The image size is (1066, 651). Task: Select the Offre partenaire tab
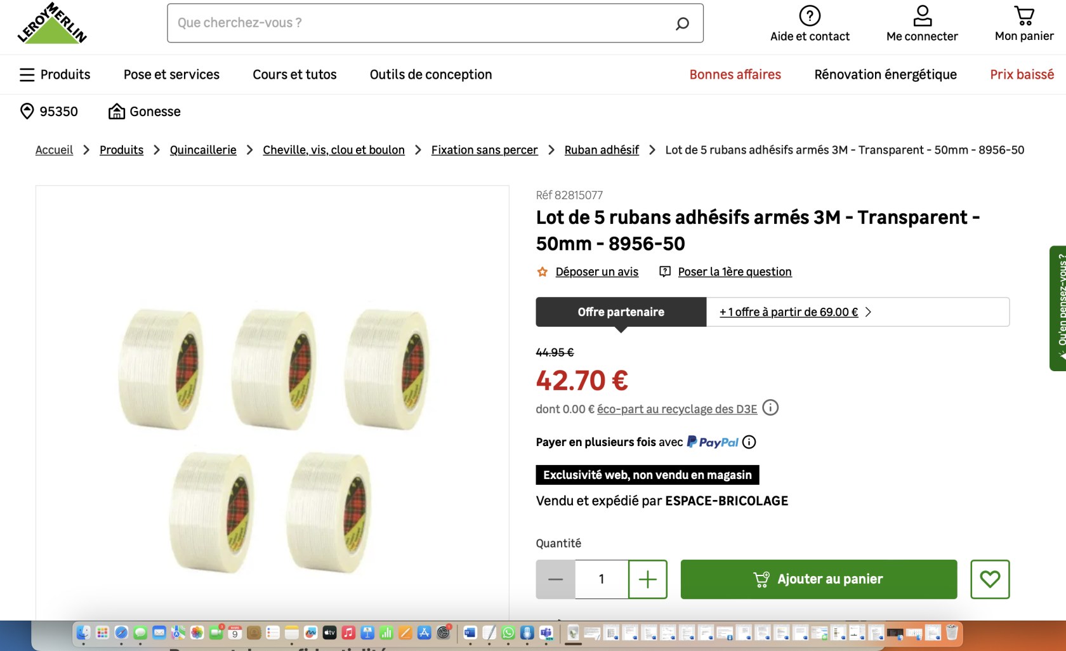[x=621, y=312]
